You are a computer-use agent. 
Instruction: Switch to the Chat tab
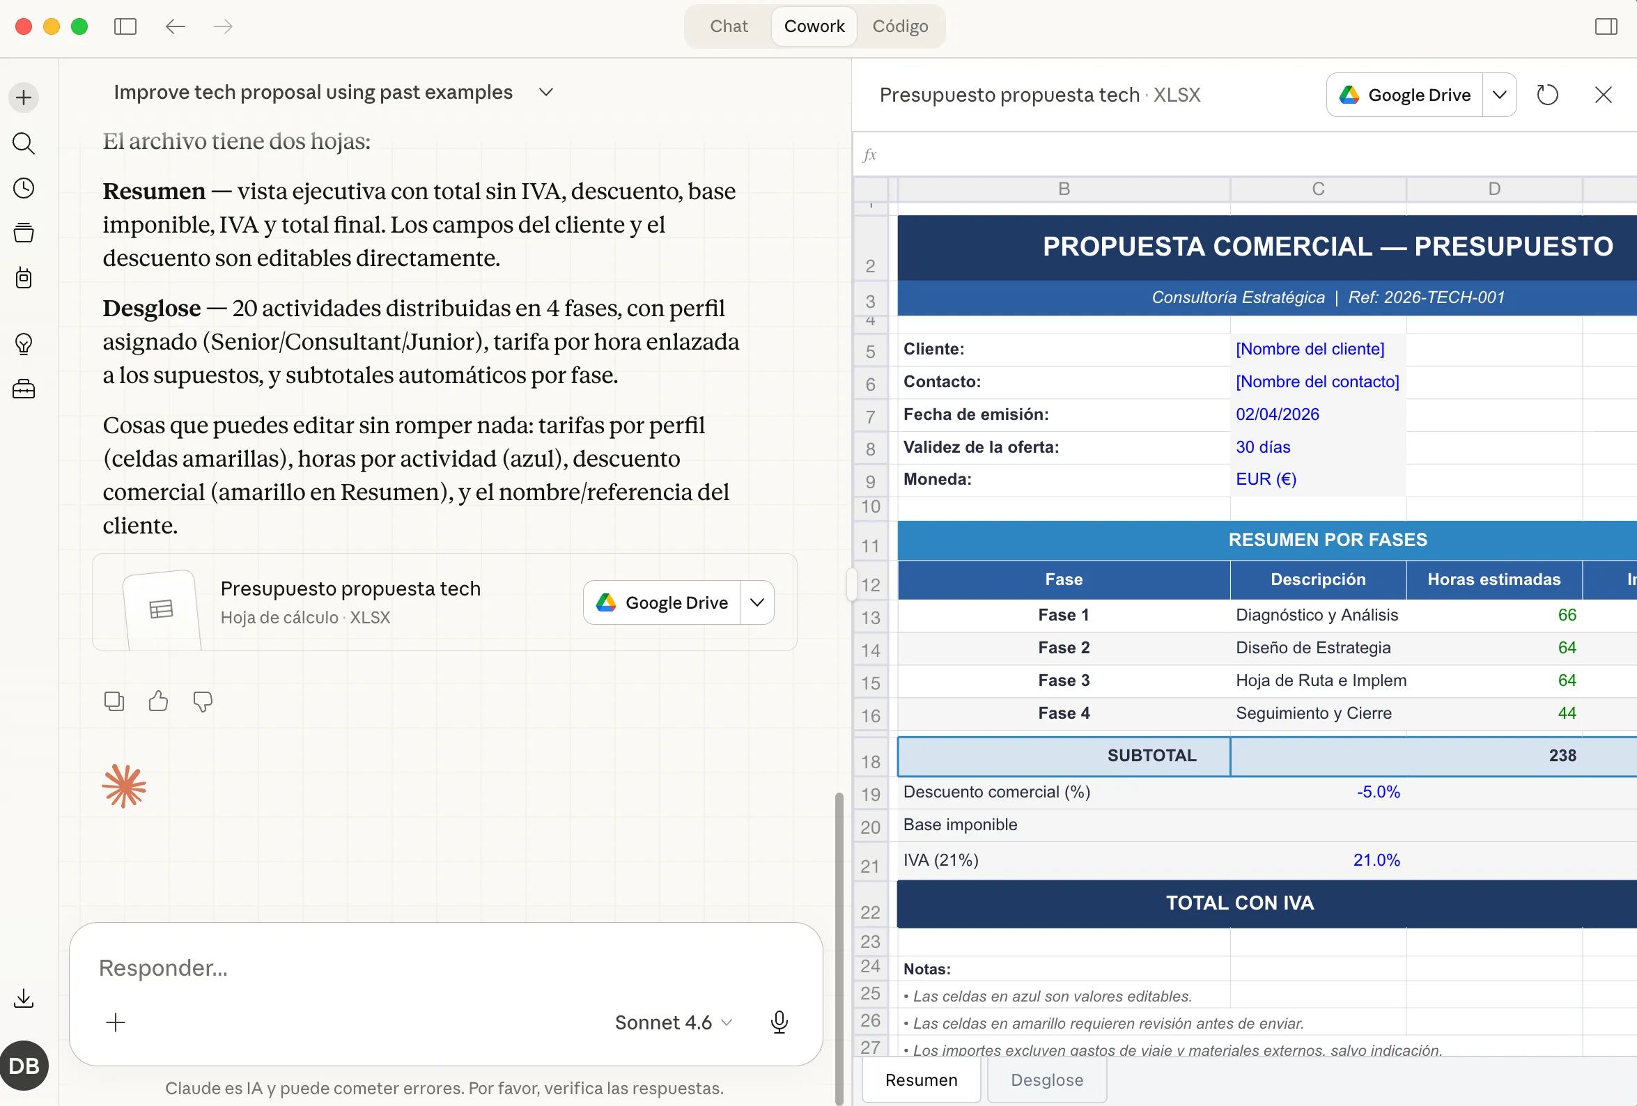point(729,26)
